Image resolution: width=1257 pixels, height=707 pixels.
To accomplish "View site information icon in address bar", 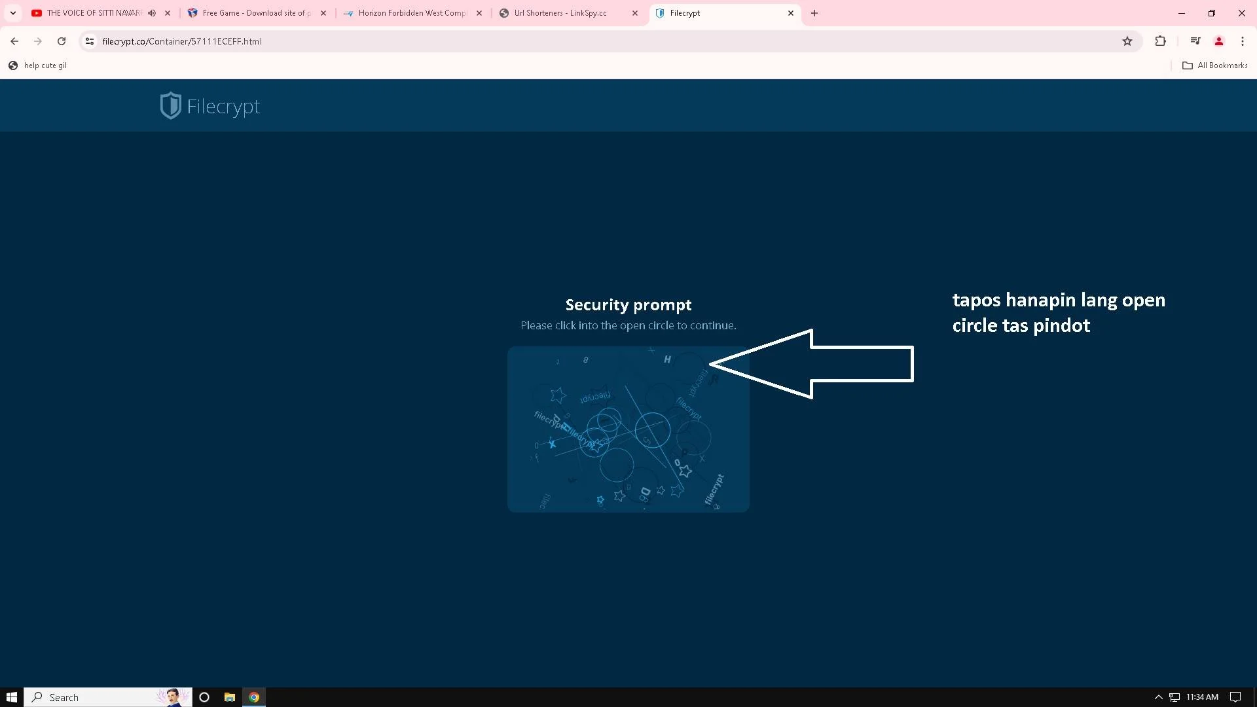I will tap(90, 41).
